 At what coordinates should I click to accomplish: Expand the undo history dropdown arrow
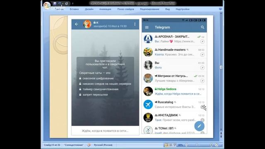(x=63, y=3)
